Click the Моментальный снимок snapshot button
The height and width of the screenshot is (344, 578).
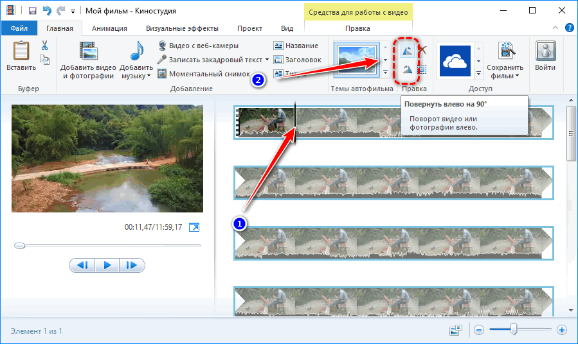coord(204,74)
